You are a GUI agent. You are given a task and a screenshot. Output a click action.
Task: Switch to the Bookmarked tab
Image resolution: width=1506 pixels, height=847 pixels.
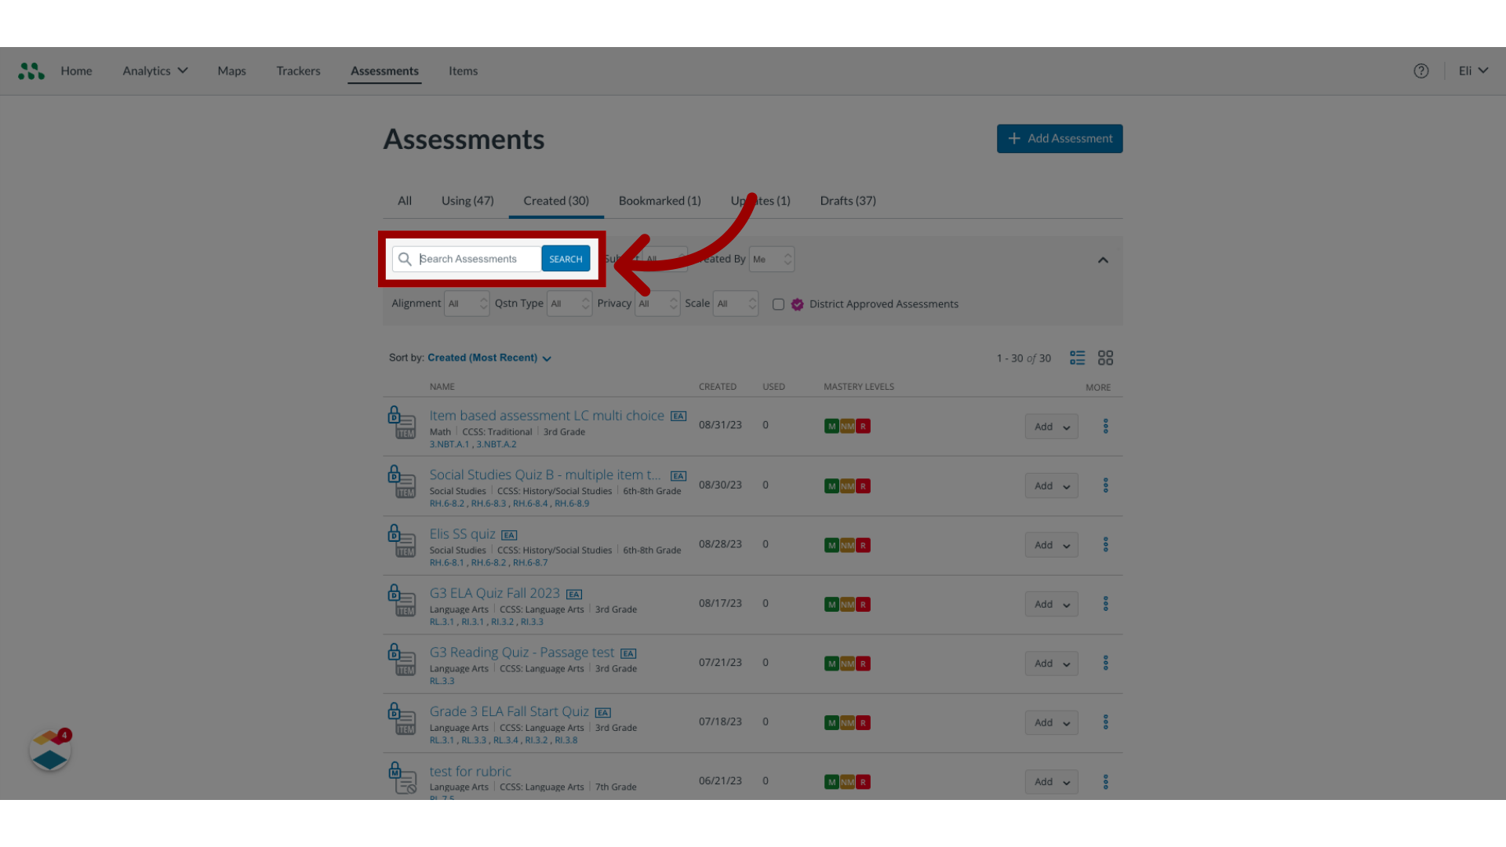660,200
